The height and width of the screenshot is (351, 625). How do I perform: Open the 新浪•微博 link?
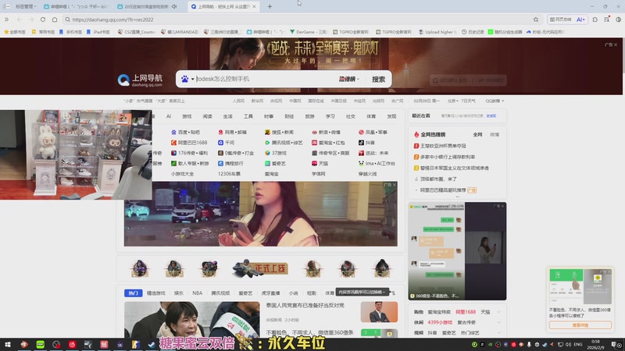(x=327, y=132)
